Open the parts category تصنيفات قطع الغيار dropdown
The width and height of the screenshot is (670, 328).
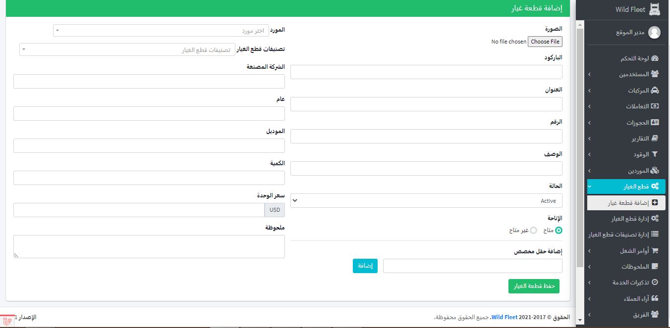(x=127, y=49)
